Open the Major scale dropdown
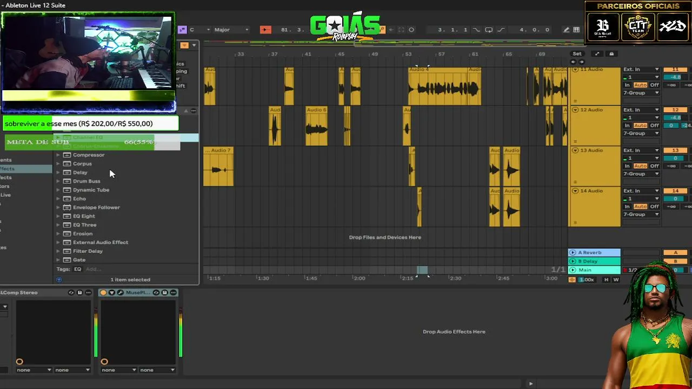The image size is (692, 389). click(x=231, y=30)
